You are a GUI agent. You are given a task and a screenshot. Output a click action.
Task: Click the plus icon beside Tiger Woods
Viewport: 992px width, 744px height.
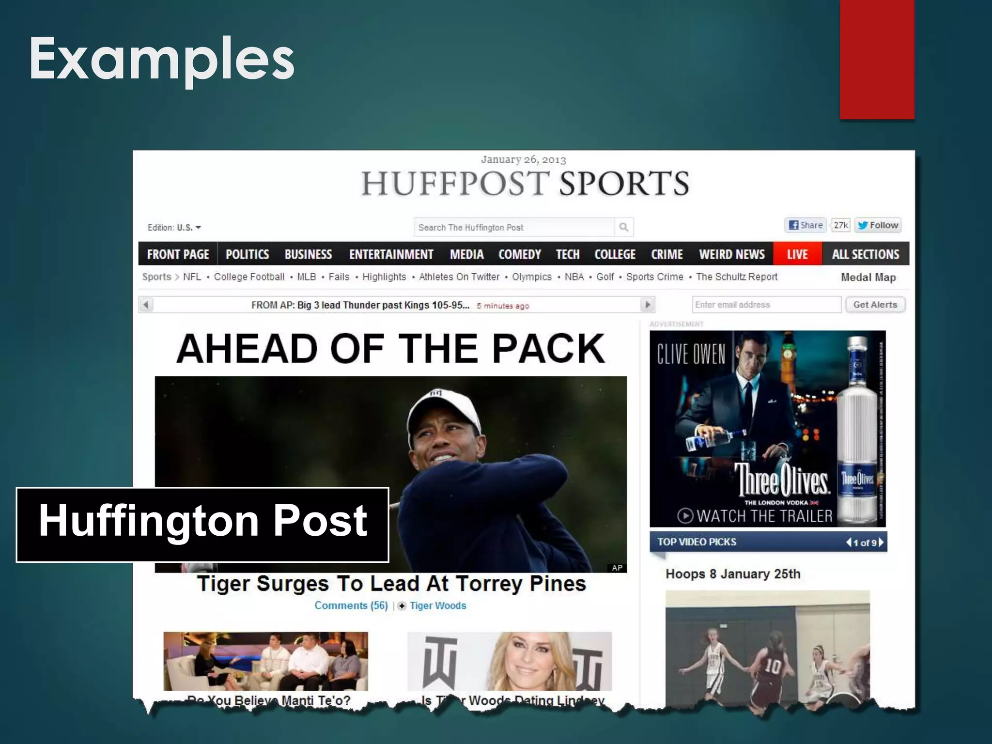(402, 606)
